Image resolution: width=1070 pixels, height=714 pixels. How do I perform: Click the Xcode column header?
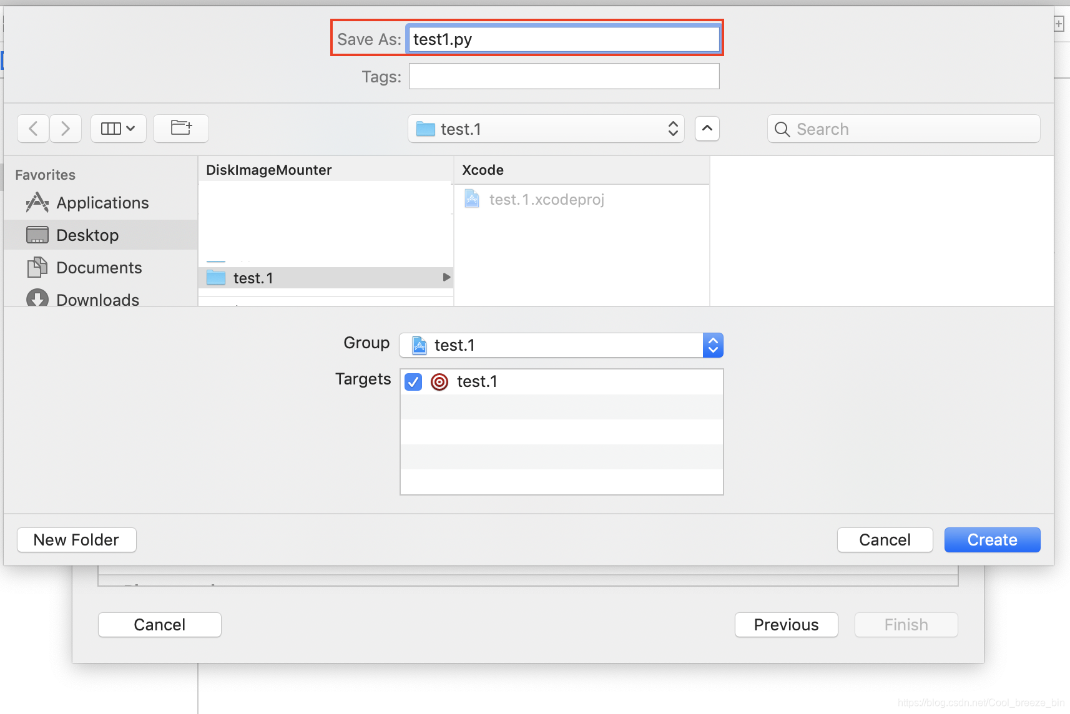pos(581,170)
